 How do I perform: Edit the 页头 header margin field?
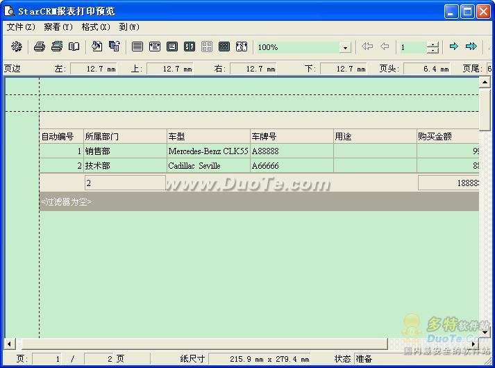click(x=427, y=69)
